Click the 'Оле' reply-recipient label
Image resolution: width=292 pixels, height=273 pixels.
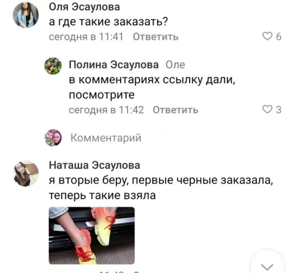[175, 65]
